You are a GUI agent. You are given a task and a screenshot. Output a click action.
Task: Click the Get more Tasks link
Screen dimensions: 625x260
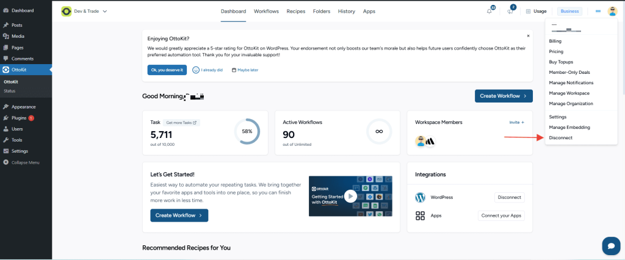pyautogui.click(x=182, y=122)
